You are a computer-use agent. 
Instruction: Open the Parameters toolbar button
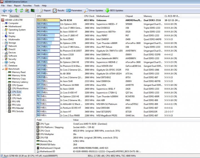74,11
